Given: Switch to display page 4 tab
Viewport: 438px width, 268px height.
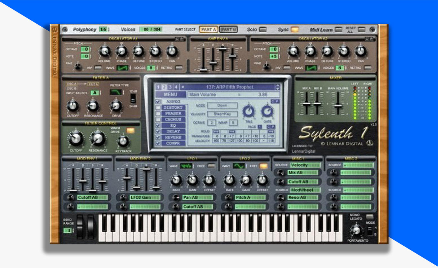Looking at the screenshot, I should (x=176, y=87).
